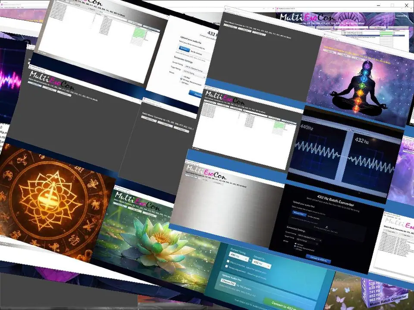Close the window with the X button
The height and width of the screenshot is (310, 414).
pyautogui.click(x=407, y=5)
